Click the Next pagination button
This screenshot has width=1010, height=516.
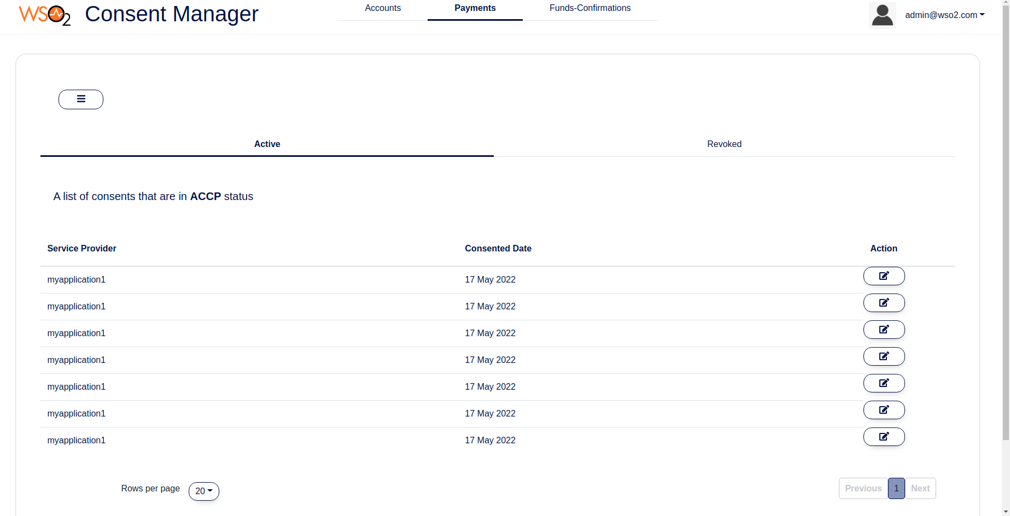pyautogui.click(x=920, y=488)
